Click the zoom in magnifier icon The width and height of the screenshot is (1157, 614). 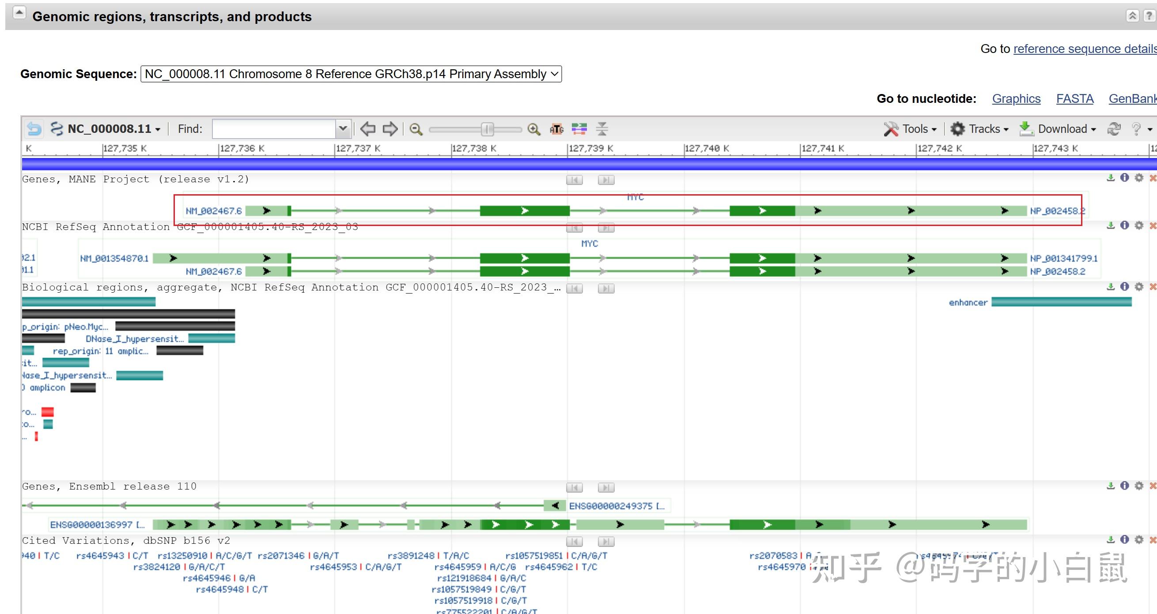(x=533, y=129)
